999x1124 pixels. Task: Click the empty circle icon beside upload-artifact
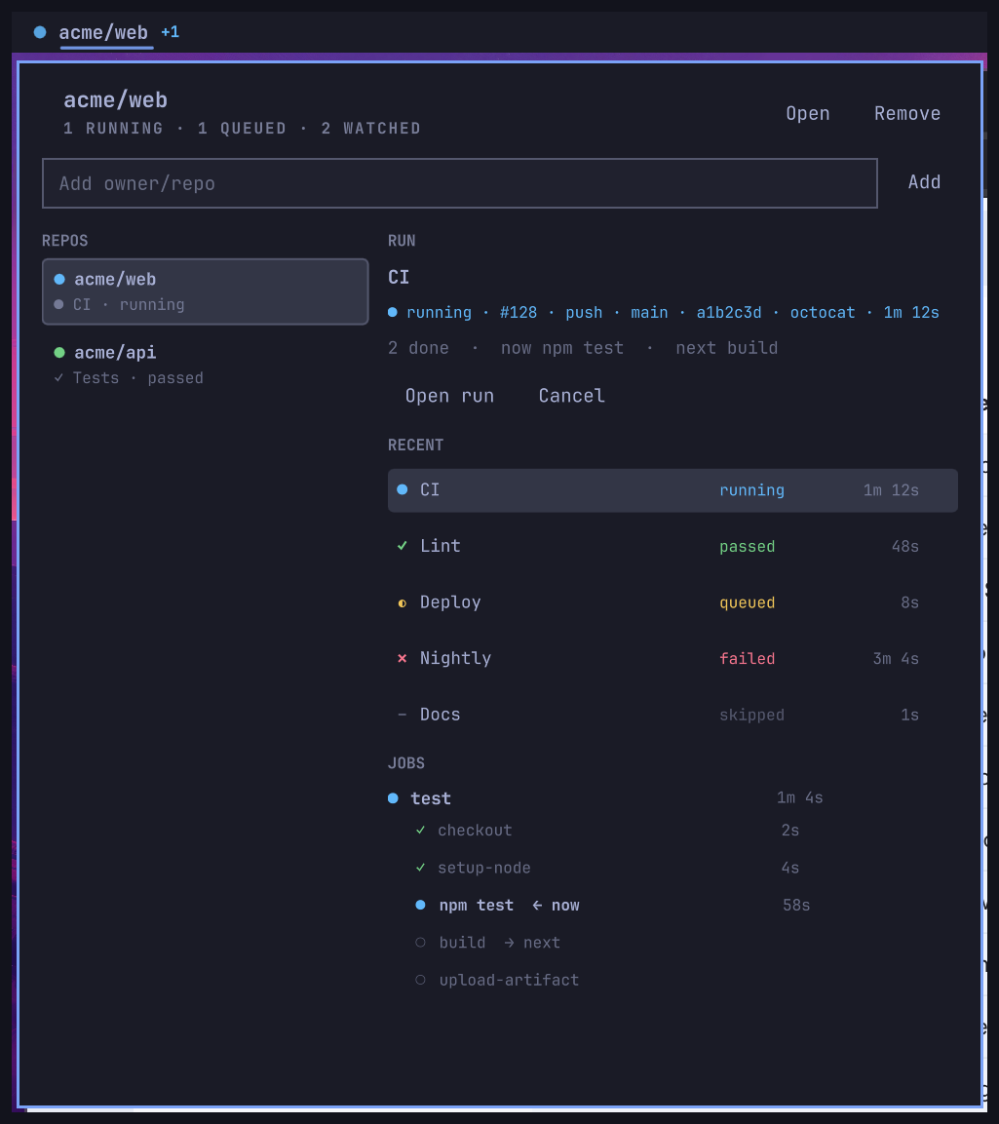[421, 979]
